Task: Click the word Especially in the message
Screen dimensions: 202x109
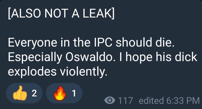Action: coord(35,58)
